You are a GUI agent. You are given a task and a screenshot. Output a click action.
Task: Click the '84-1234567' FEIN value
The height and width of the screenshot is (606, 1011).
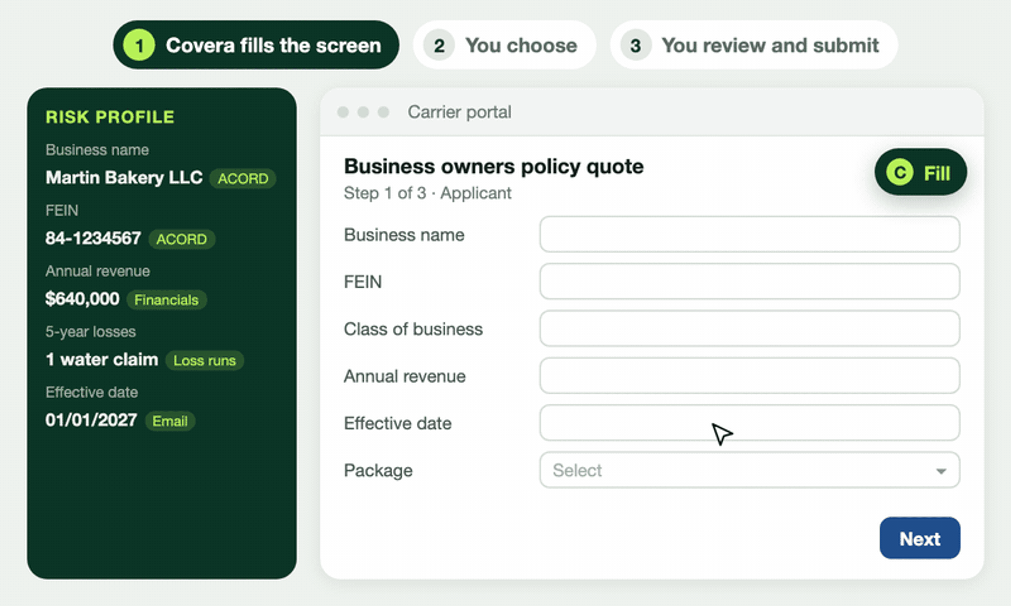coord(93,238)
